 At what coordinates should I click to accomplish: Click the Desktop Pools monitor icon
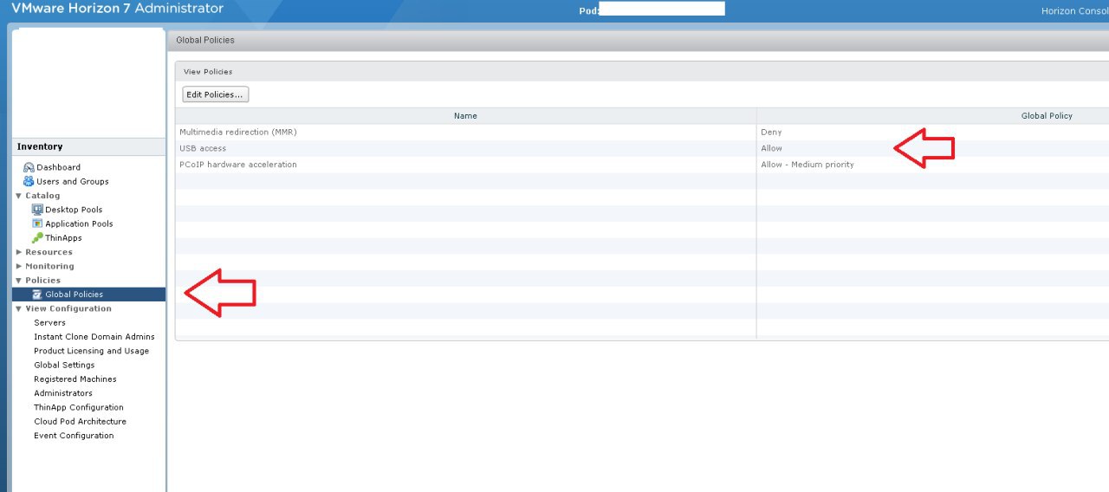click(x=37, y=210)
